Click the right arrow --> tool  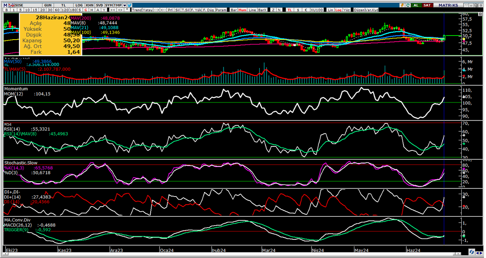point(156,10)
